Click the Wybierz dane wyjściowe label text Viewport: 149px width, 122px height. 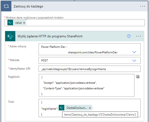tap(35, 18)
